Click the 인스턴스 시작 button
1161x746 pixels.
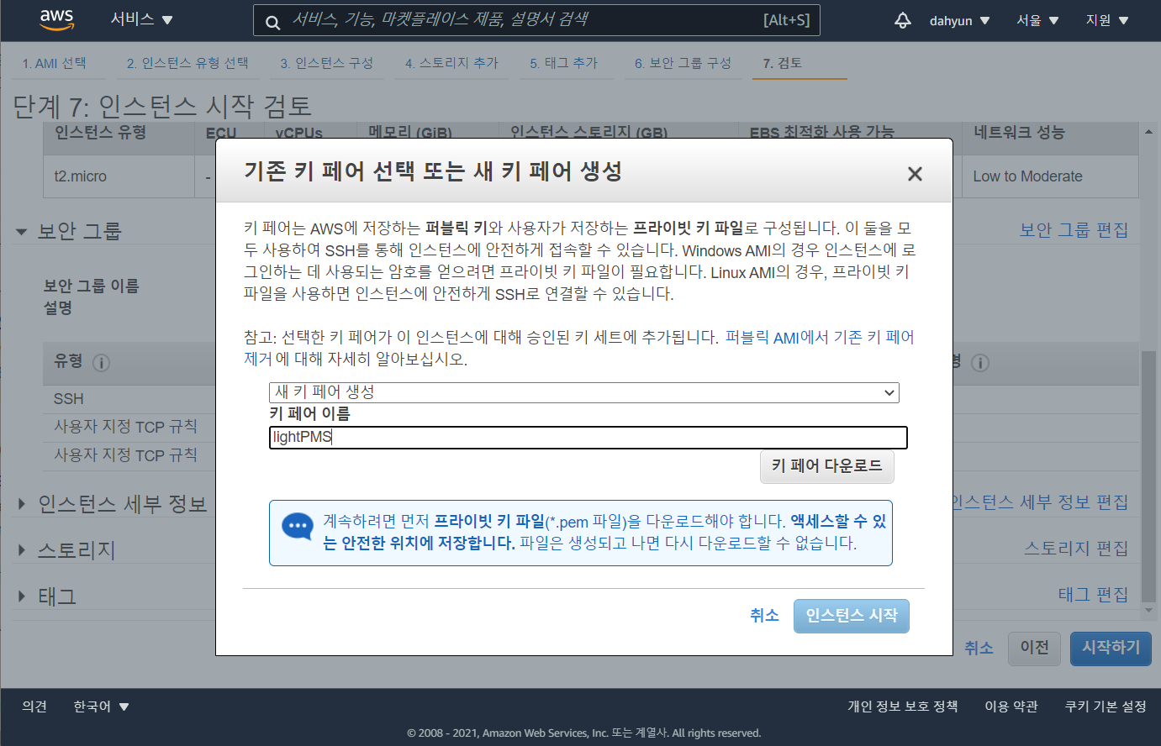click(852, 616)
